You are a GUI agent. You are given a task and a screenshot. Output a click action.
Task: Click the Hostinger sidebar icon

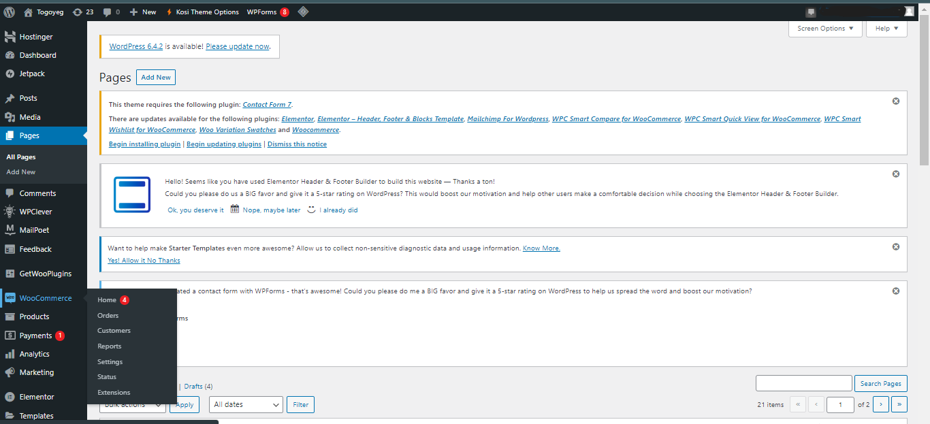point(10,37)
